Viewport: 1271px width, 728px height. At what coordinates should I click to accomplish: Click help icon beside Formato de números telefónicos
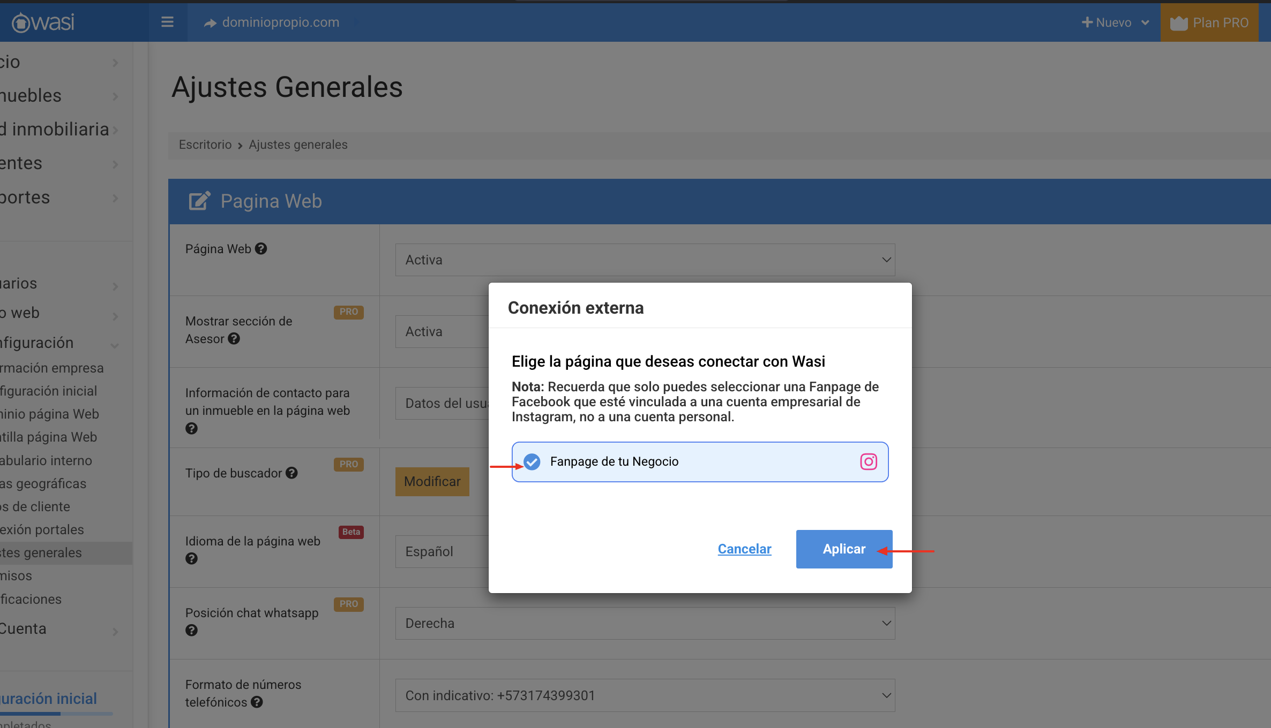[257, 702]
